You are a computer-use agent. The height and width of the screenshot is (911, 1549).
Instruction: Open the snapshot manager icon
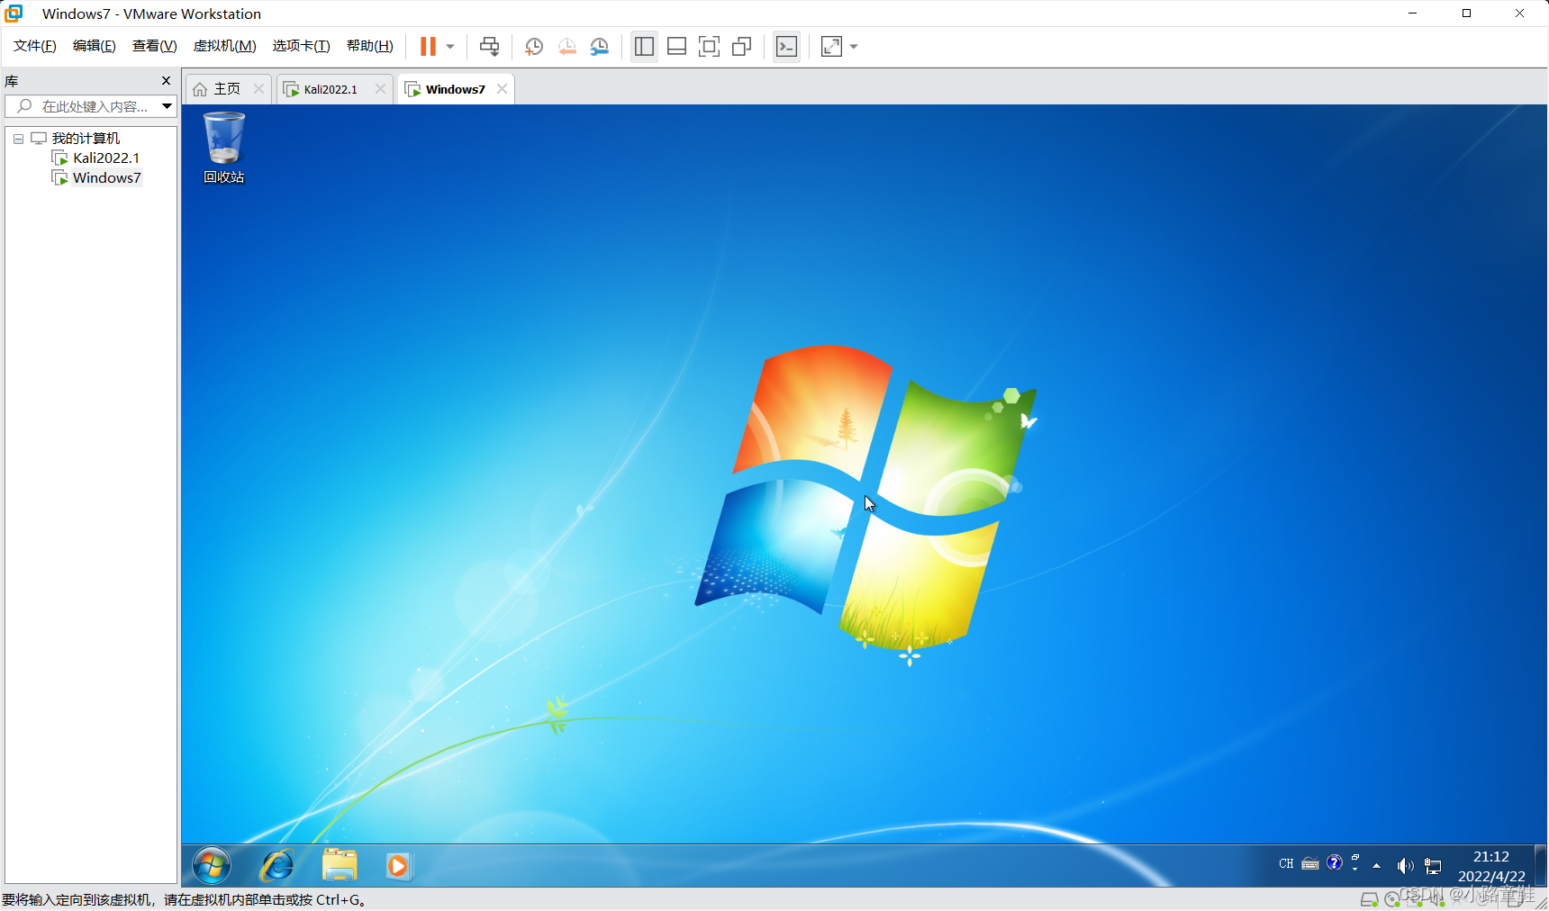click(600, 46)
